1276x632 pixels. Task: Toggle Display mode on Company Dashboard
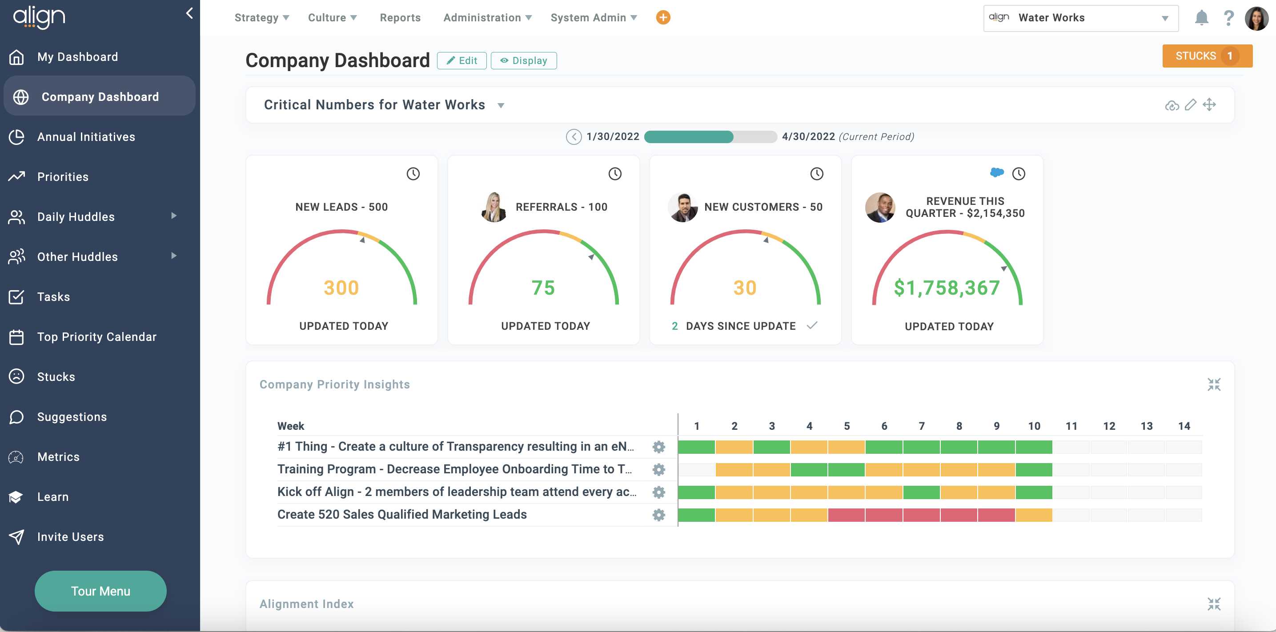524,60
